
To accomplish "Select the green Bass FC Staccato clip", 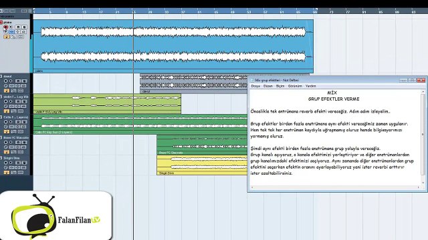I will [202, 145].
